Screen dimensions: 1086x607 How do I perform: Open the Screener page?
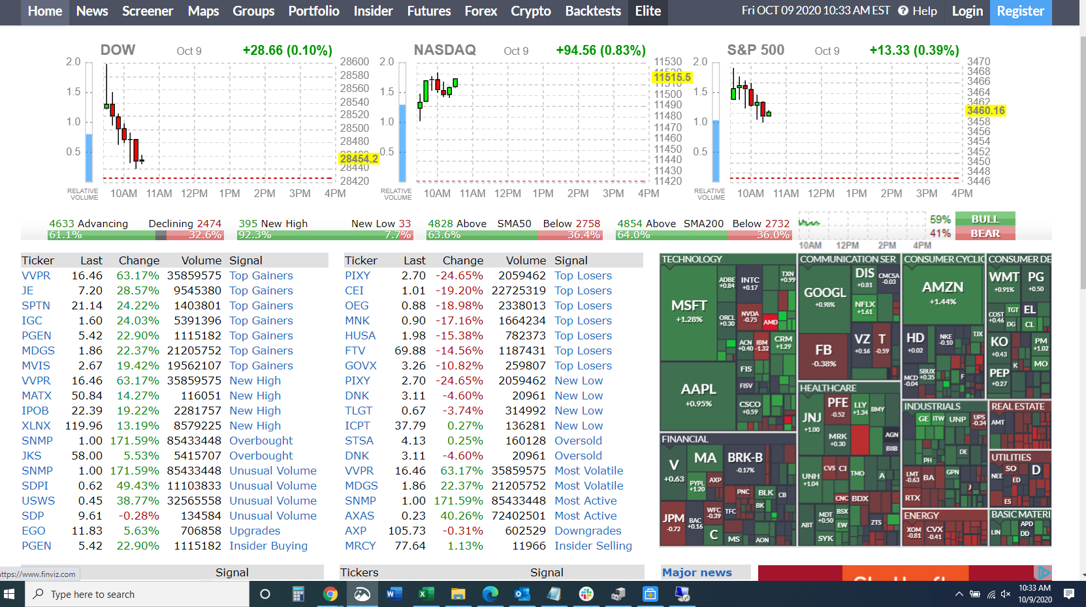148,11
